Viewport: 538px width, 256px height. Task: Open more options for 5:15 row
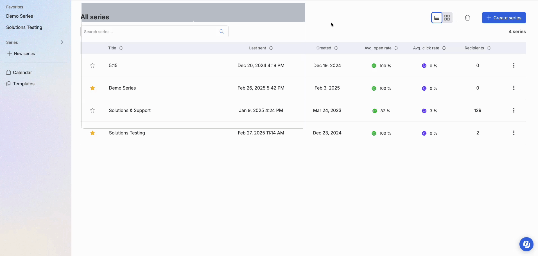click(x=514, y=65)
